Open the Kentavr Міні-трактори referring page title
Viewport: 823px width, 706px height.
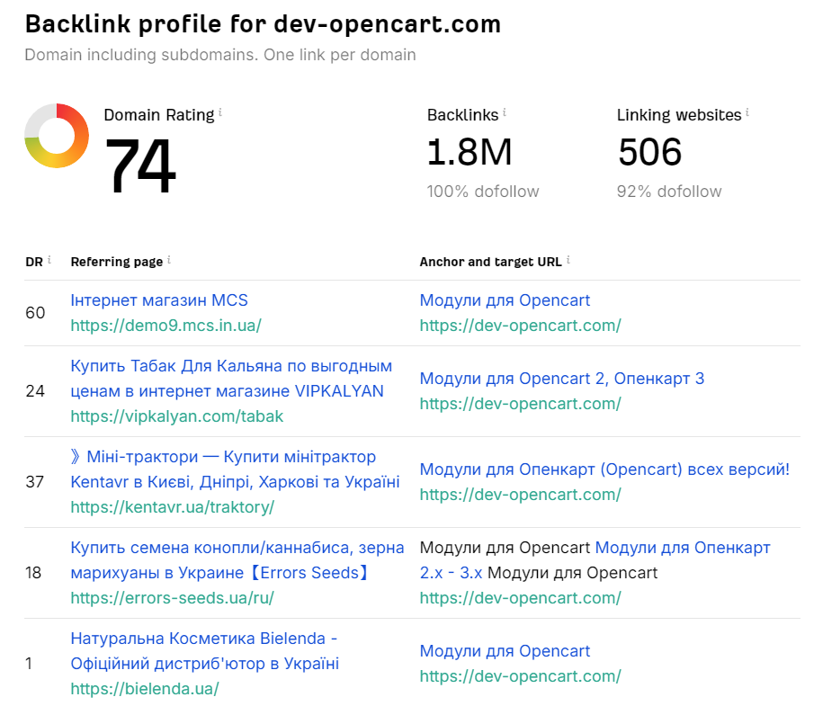[x=235, y=469]
